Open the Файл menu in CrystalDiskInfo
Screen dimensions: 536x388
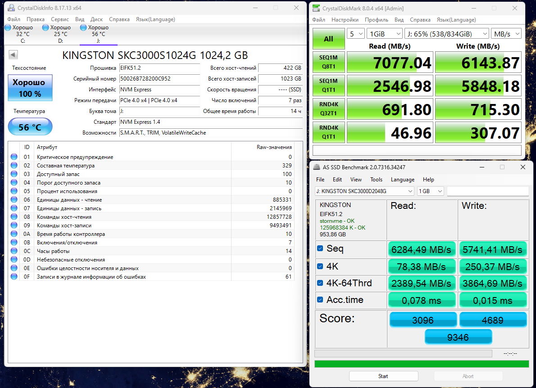pos(14,19)
